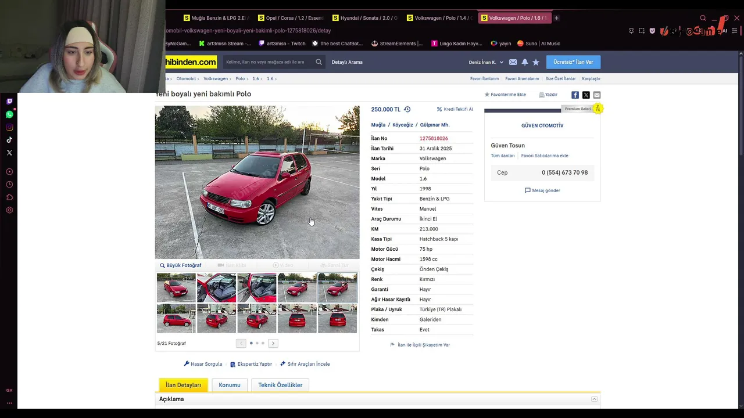Click Otomobil breadcrumb link
The width and height of the screenshot is (744, 418).
[x=186, y=78]
